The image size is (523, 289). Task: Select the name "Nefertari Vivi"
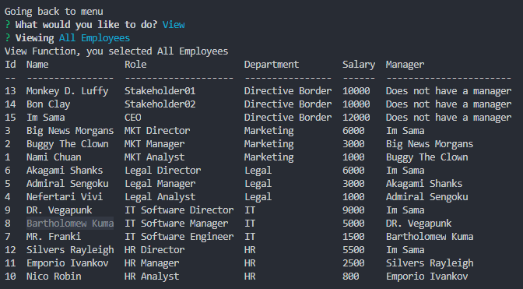coord(65,197)
